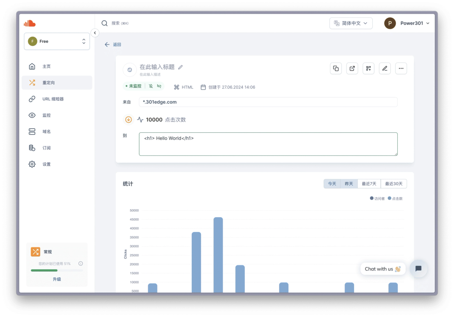Go to 主页 in the sidebar
454x317 pixels.
[x=57, y=67]
